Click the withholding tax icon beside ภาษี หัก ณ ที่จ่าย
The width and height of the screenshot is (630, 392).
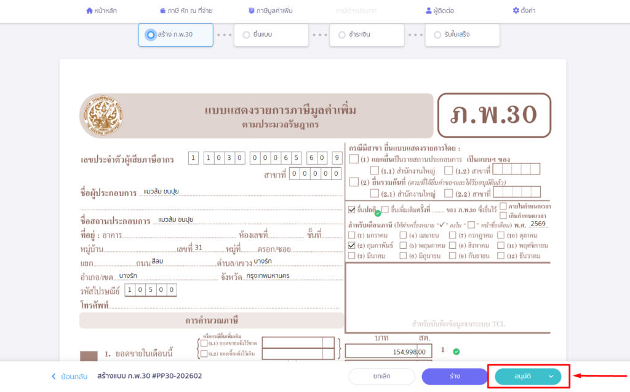pos(162,10)
